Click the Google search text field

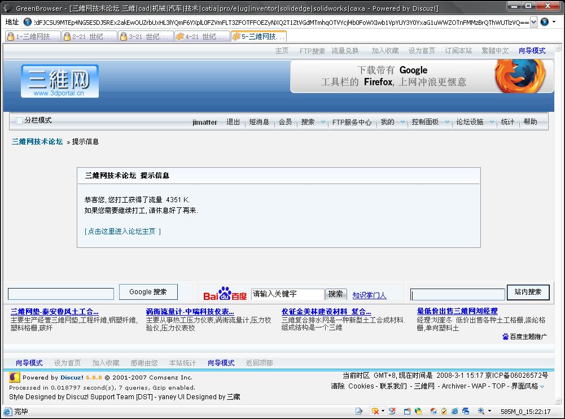[61, 294]
